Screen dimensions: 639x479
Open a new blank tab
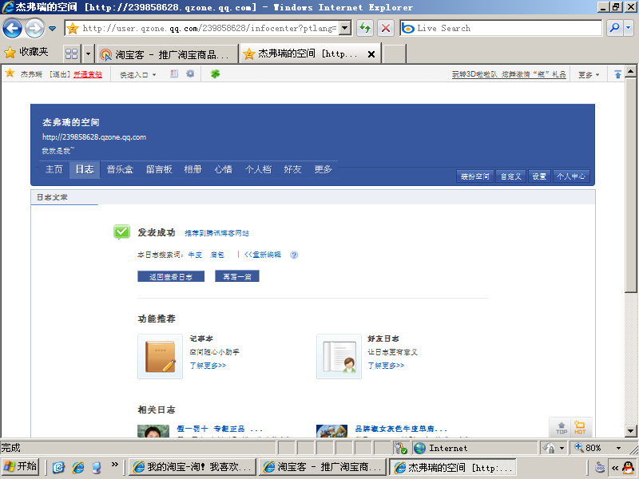tap(394, 53)
